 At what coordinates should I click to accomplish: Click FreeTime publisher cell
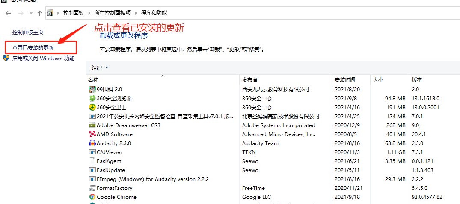[x=253, y=188]
